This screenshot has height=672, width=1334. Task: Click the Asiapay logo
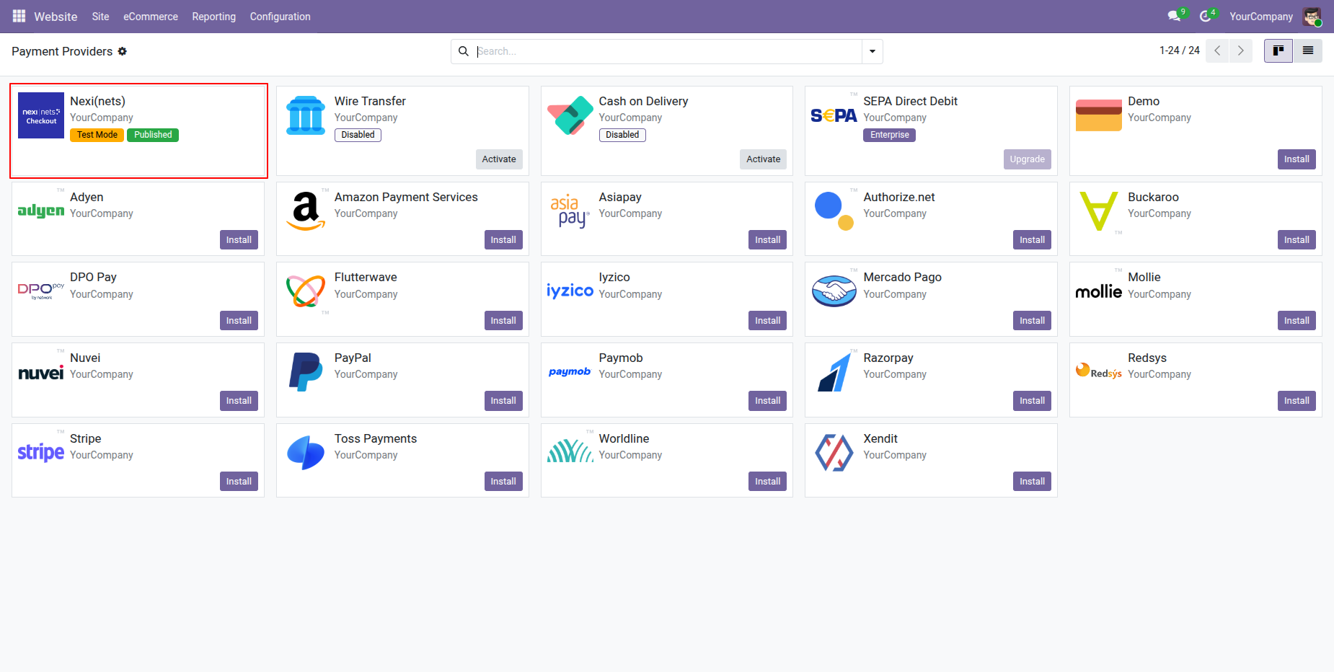pyautogui.click(x=570, y=211)
